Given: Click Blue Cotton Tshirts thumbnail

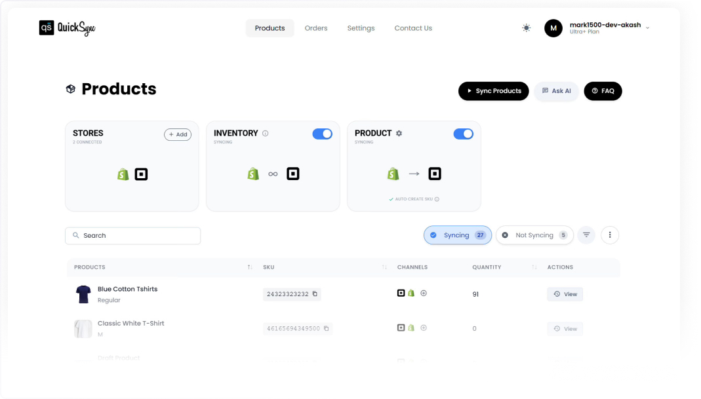Looking at the screenshot, I should tap(83, 294).
